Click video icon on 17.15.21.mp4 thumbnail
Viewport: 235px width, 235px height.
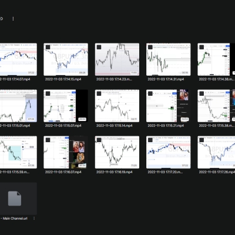pos(150,93)
